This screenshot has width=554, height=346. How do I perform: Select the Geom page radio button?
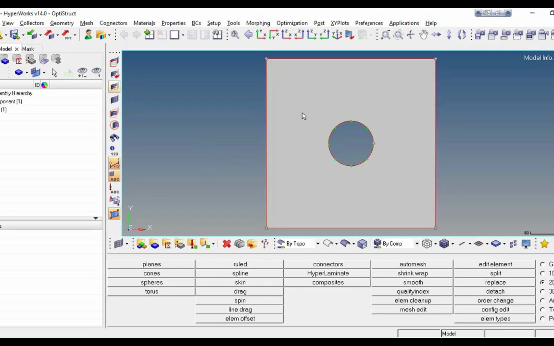pyautogui.click(x=542, y=264)
